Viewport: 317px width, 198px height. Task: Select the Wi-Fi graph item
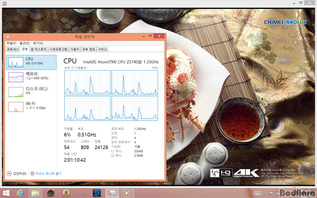pos(31,107)
